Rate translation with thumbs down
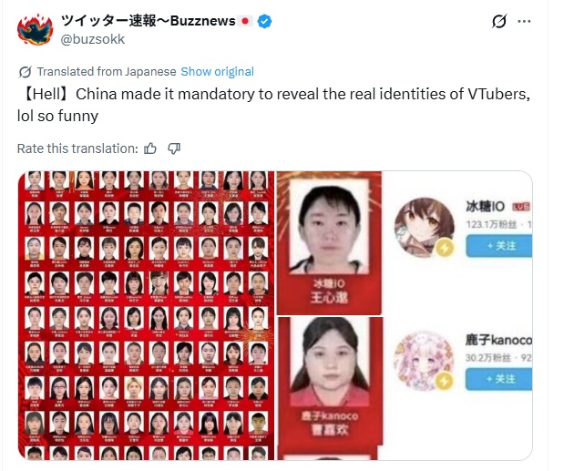 click(x=174, y=148)
